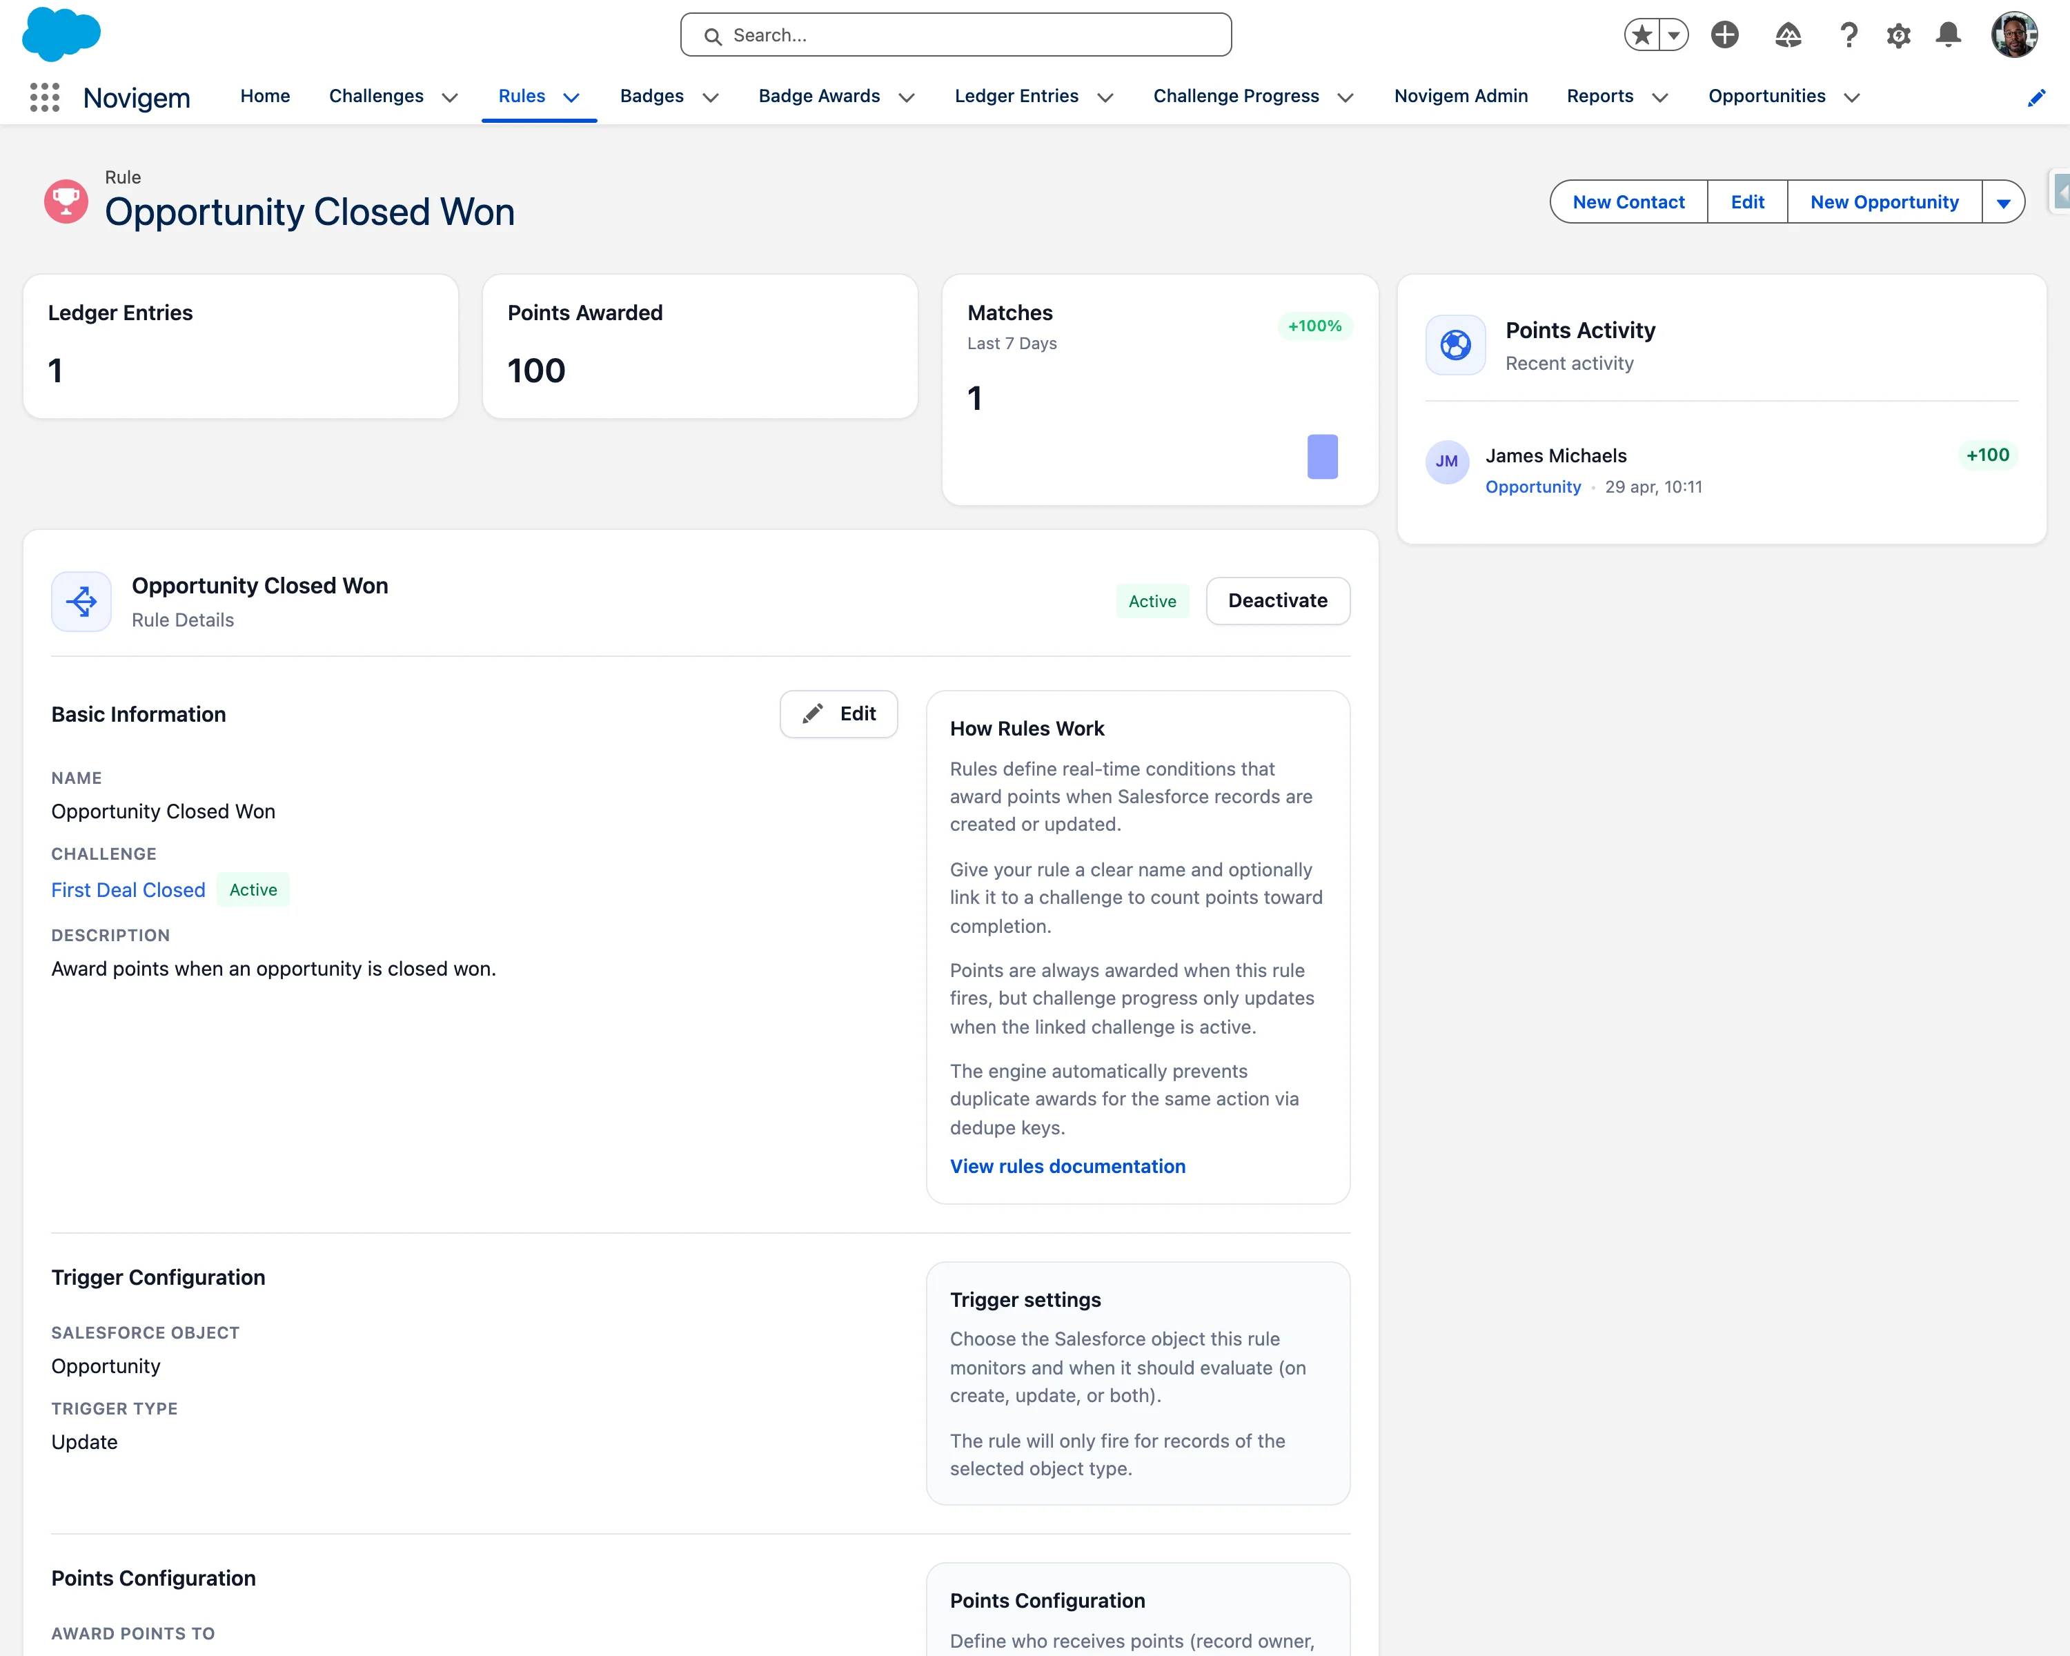
Task: Click the +100% Matches trend badge
Action: click(x=1314, y=326)
